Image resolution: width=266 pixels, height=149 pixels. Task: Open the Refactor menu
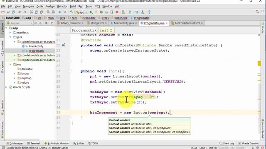pos(62,7)
